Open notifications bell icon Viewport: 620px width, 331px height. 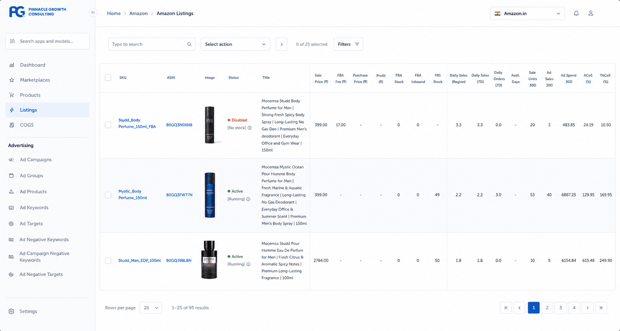tap(576, 13)
